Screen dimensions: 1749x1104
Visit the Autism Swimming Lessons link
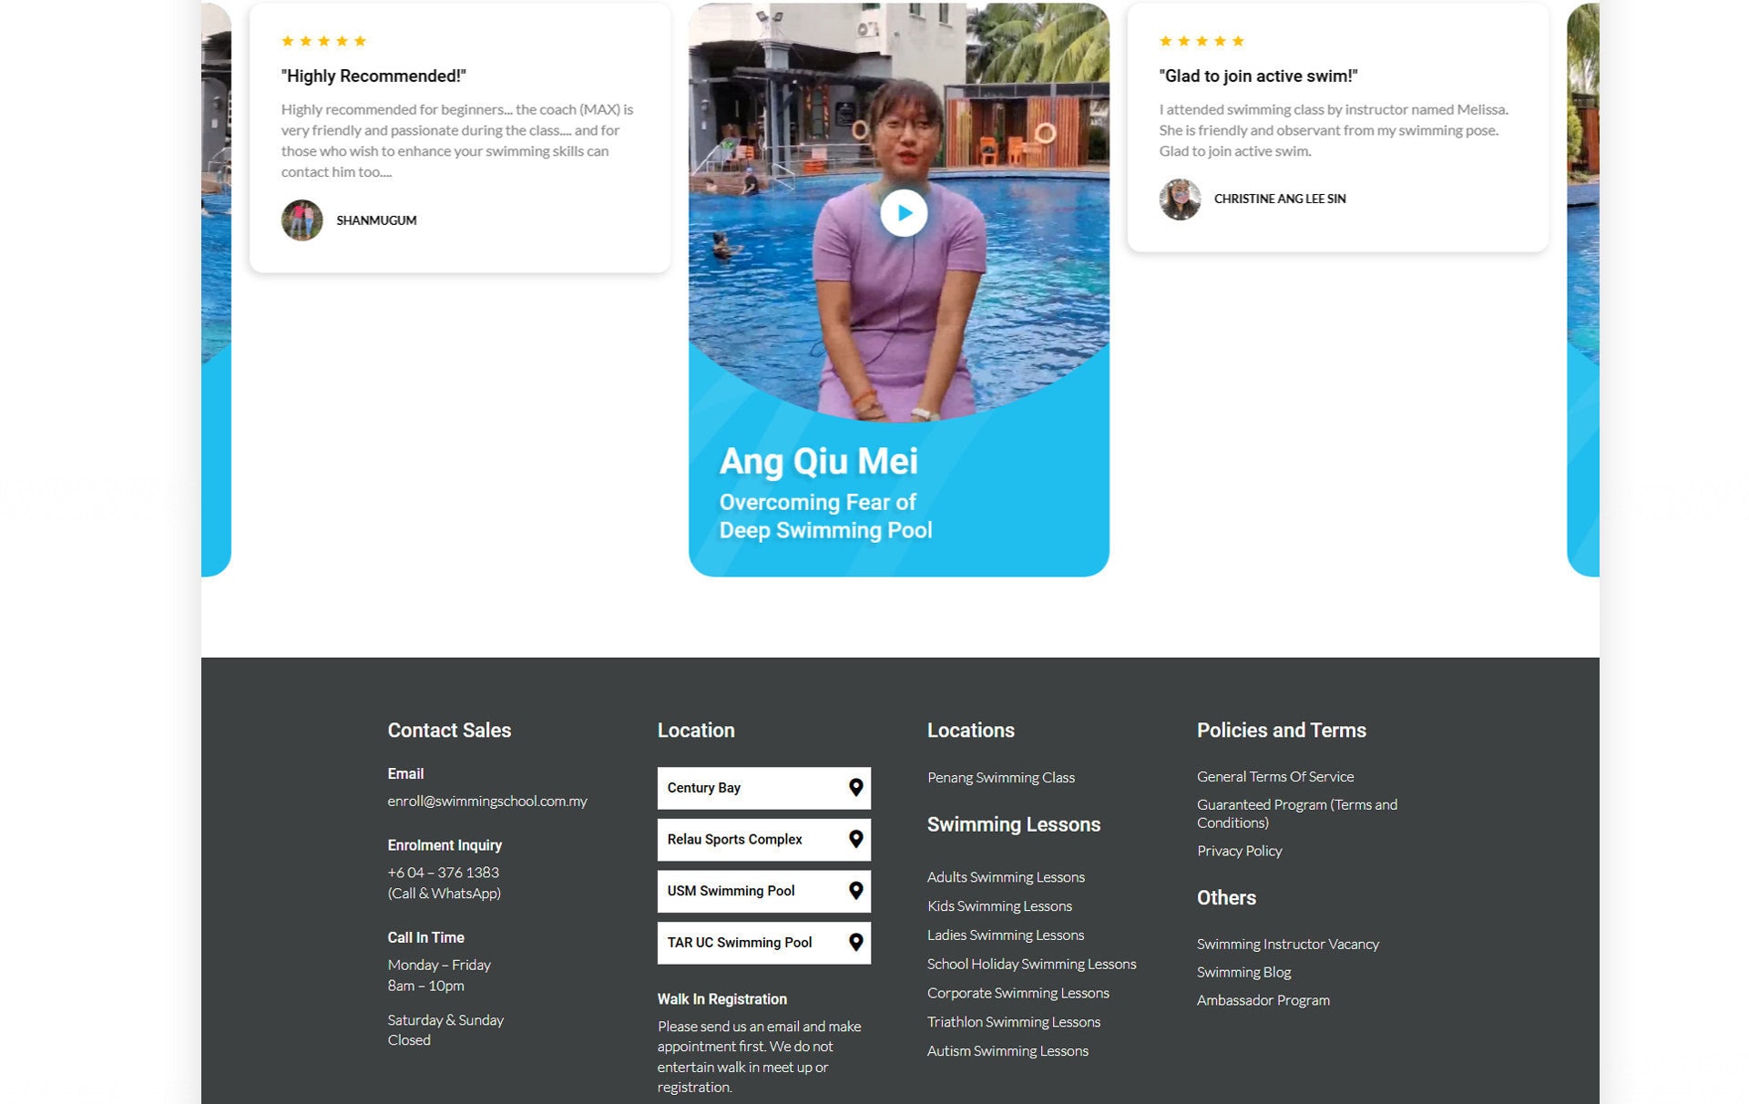[x=1007, y=1051]
